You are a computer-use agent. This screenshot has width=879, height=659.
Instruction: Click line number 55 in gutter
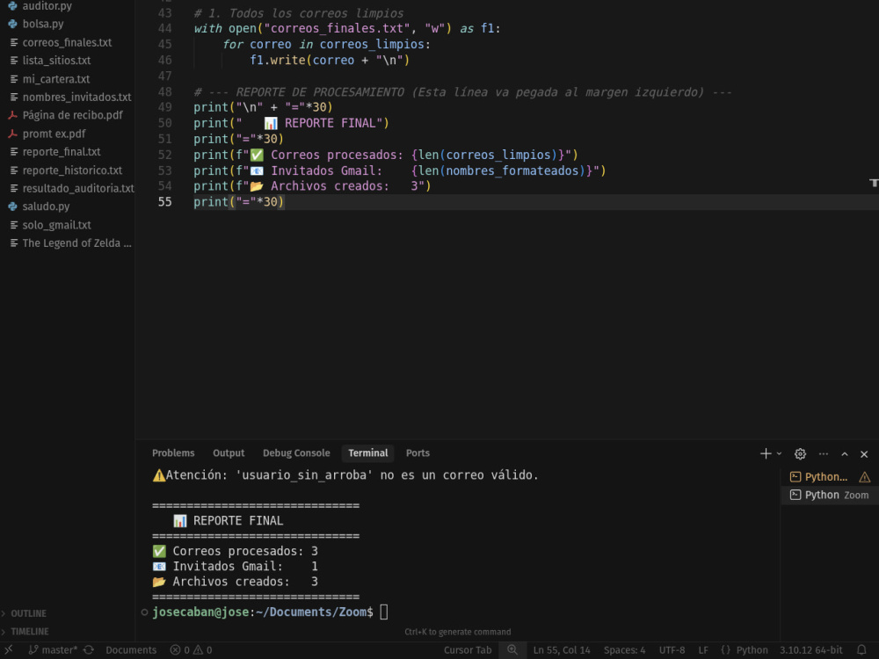tap(165, 202)
